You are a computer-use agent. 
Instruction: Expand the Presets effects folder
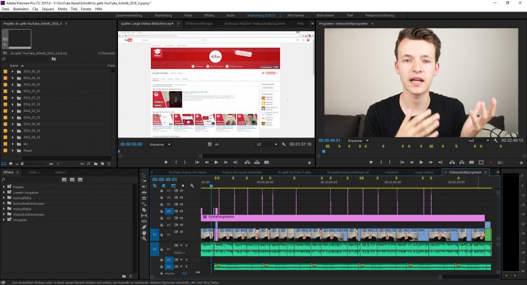[x=4, y=187]
